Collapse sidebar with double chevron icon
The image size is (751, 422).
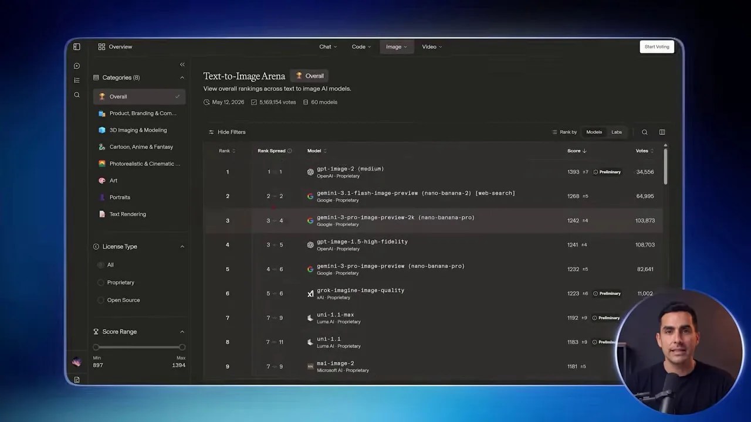tap(182, 64)
